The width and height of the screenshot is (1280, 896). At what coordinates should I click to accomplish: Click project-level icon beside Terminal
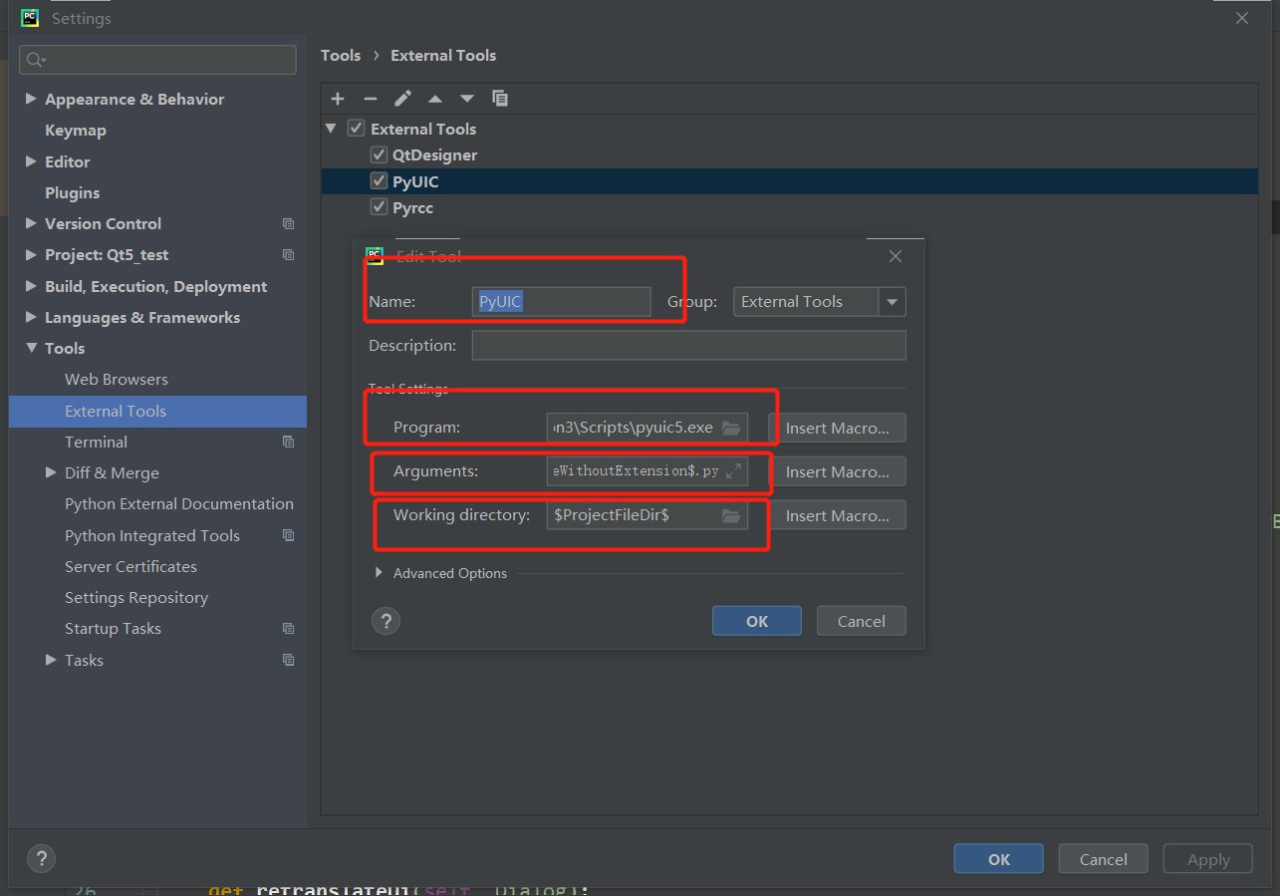(x=288, y=442)
